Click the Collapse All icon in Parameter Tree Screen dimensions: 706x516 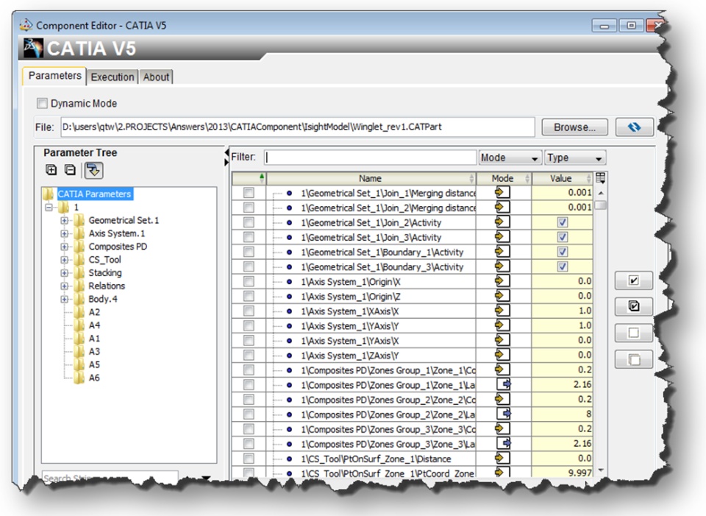click(70, 170)
